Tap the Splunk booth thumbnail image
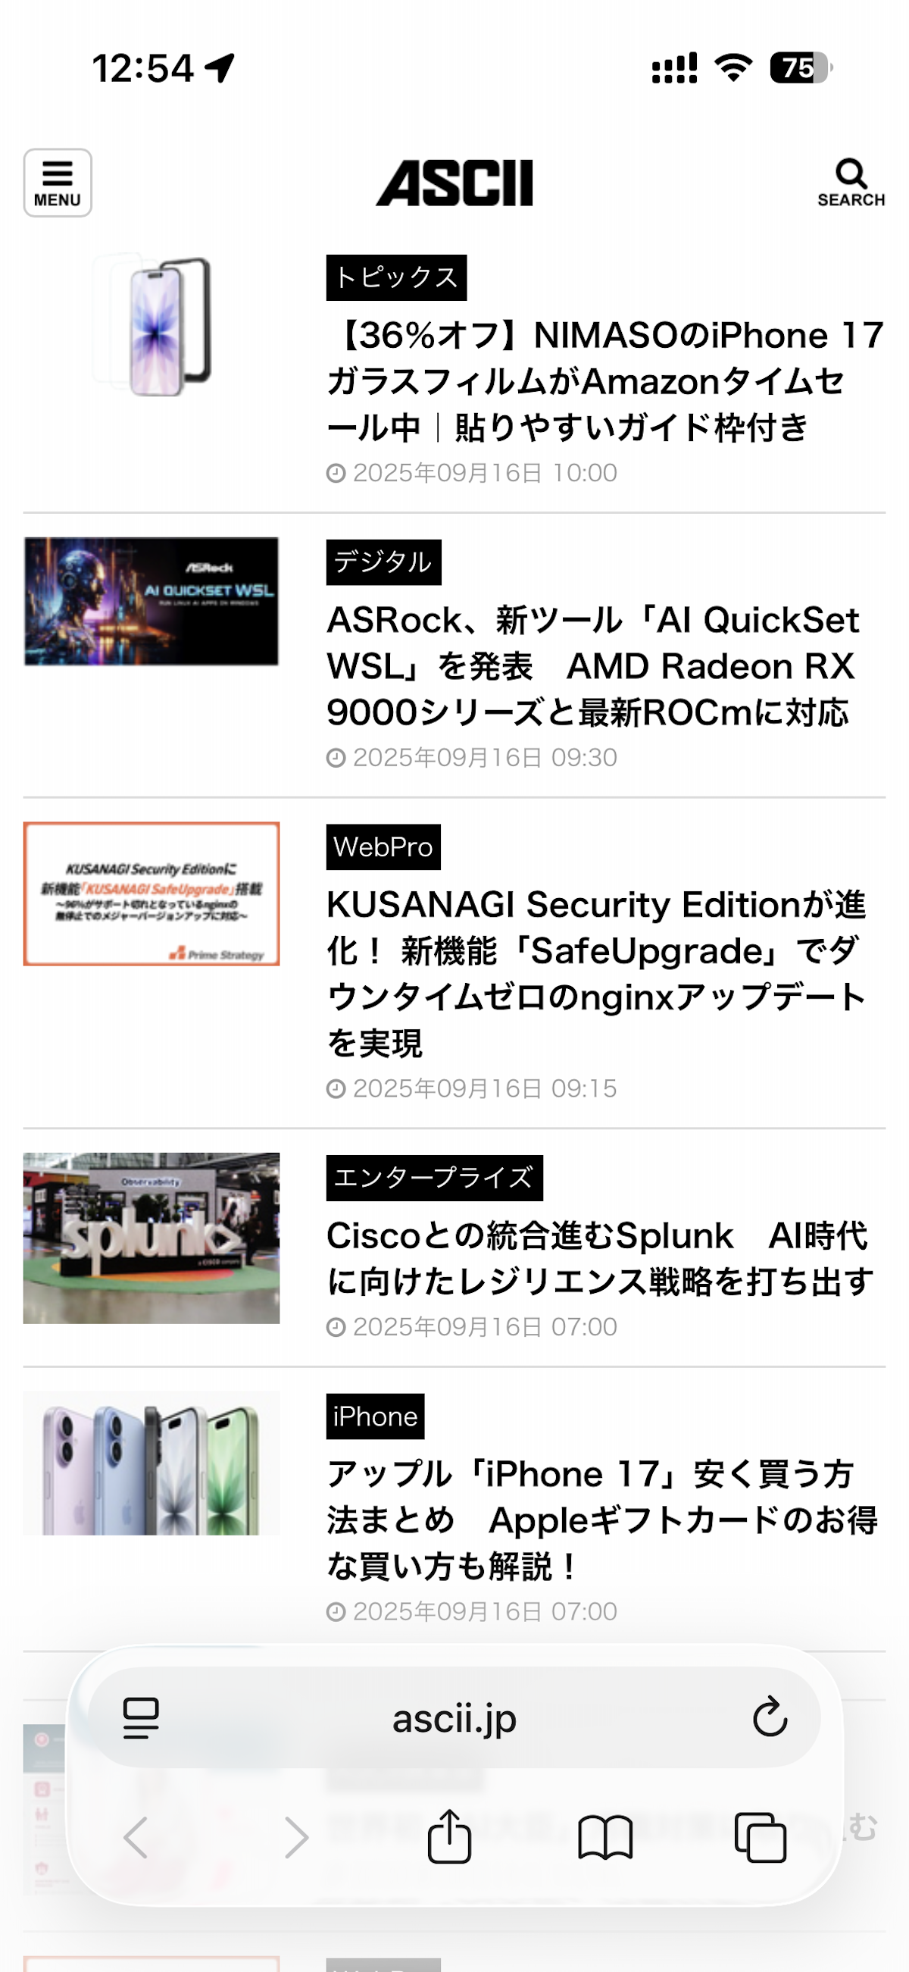Viewport: 909px width, 1972px height. pyautogui.click(x=151, y=1238)
